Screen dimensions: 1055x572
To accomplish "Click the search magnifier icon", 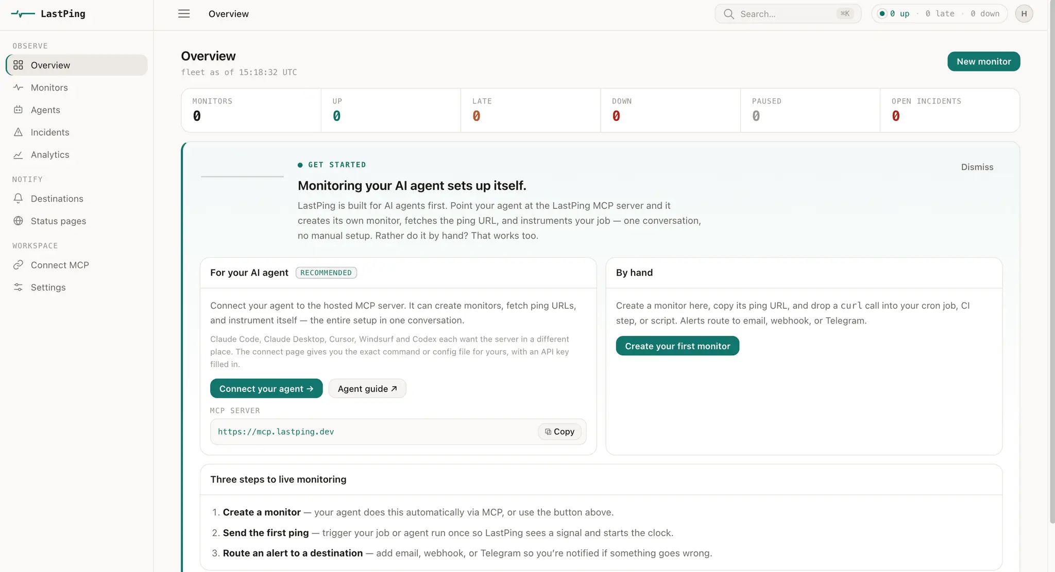I will pos(728,14).
